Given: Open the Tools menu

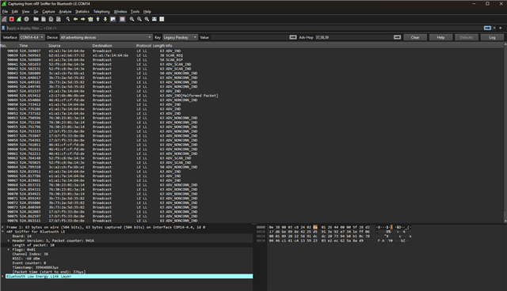Looking at the screenshot, I should tap(135, 12).
